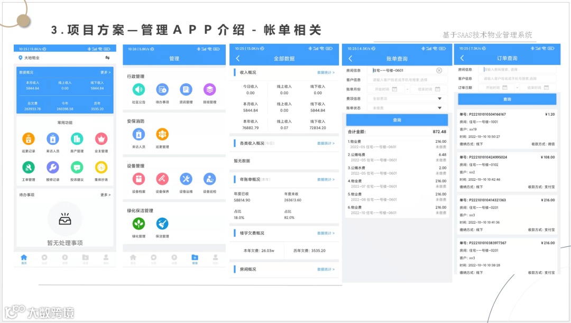The width and height of the screenshot is (571, 323).
Task: Expand the 账单状态 dropdown
Action: click(439, 108)
